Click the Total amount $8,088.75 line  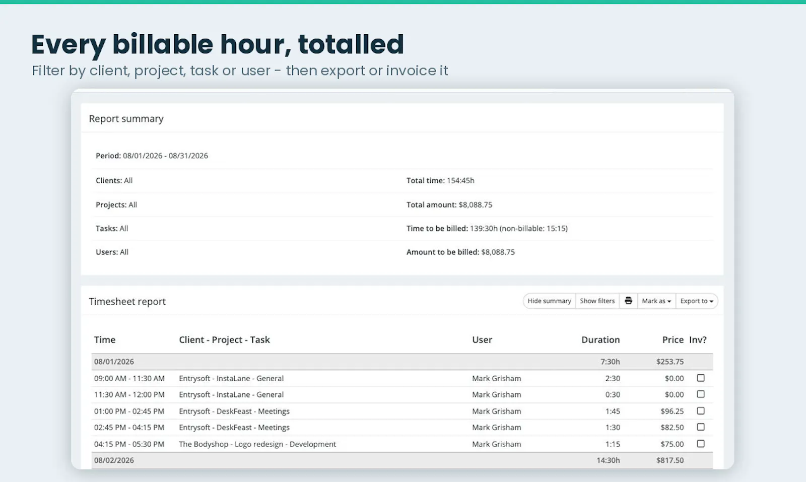click(449, 204)
